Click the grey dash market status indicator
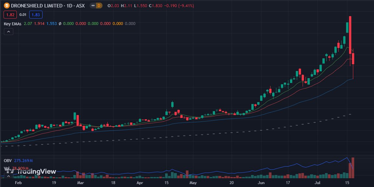 (93, 6)
